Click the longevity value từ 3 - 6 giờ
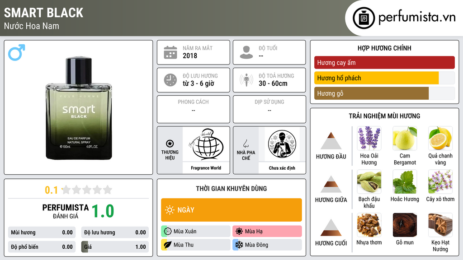 tap(198, 84)
